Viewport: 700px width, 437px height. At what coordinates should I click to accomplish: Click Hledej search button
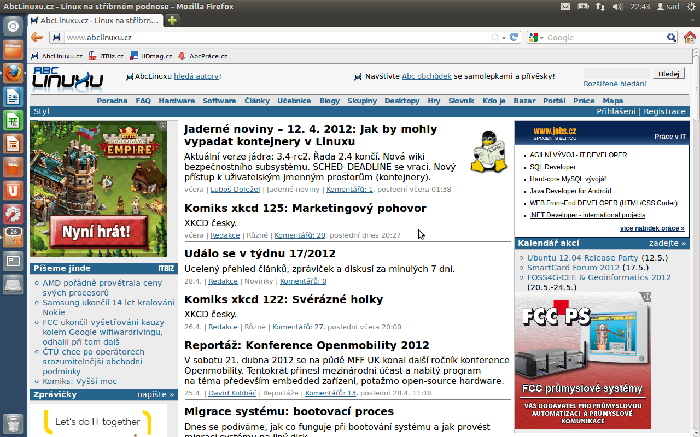pos(669,74)
